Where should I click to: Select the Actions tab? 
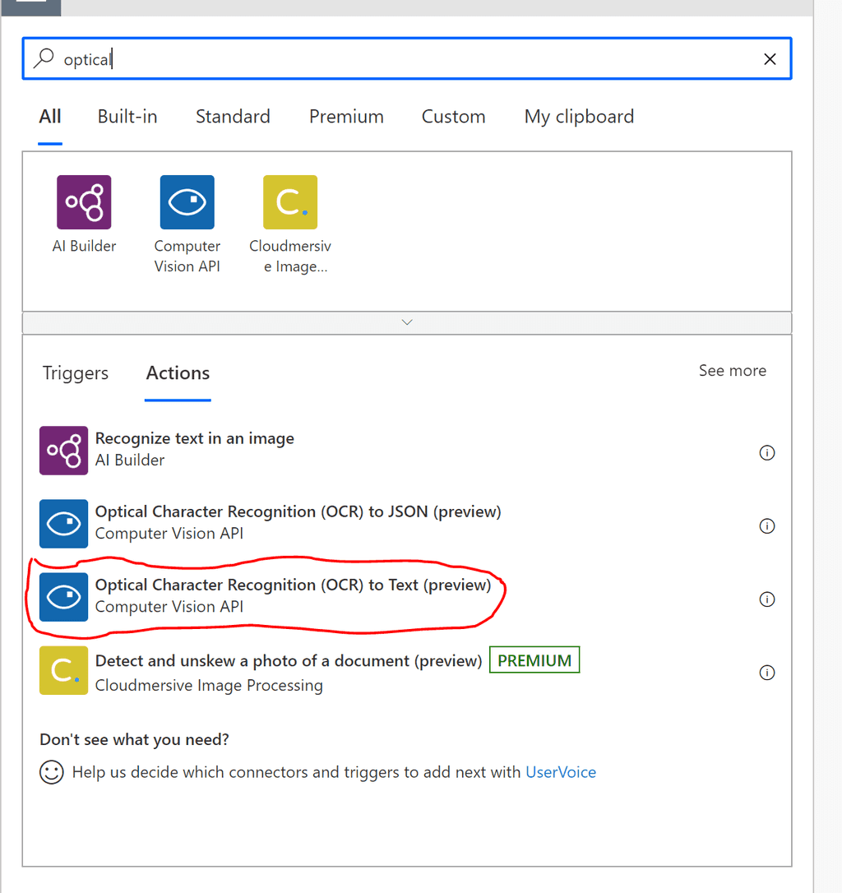178,373
